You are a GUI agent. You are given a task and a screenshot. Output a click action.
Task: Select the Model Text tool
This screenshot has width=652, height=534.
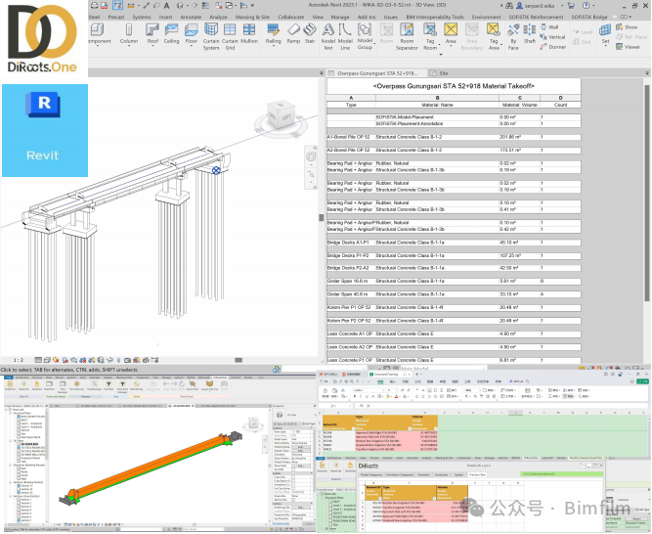click(328, 36)
